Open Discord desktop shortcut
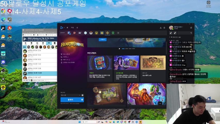 point(3,62)
